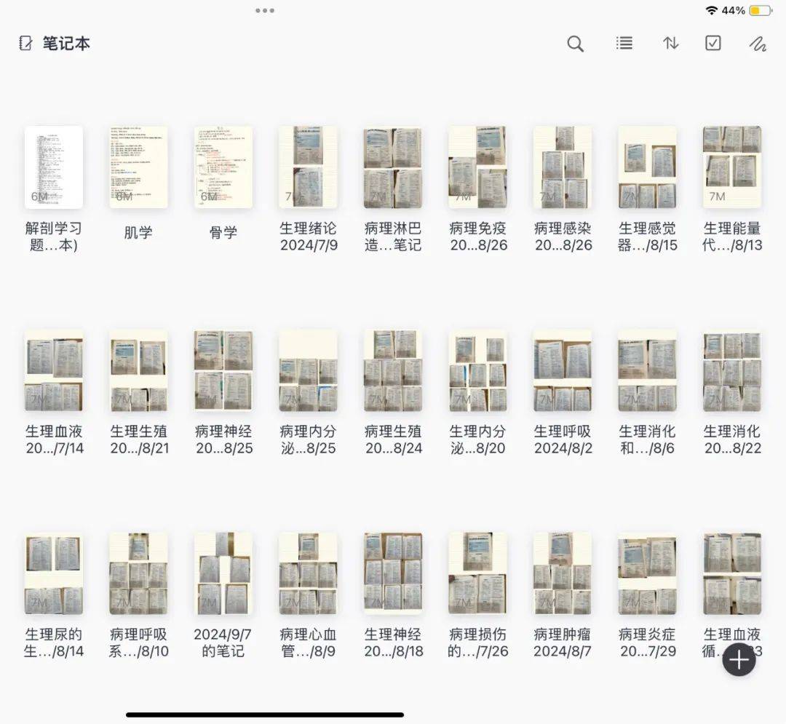
Task: Open the 病理肿瘤 2024/8/7 note thumbnail
Action: pyautogui.click(x=563, y=573)
